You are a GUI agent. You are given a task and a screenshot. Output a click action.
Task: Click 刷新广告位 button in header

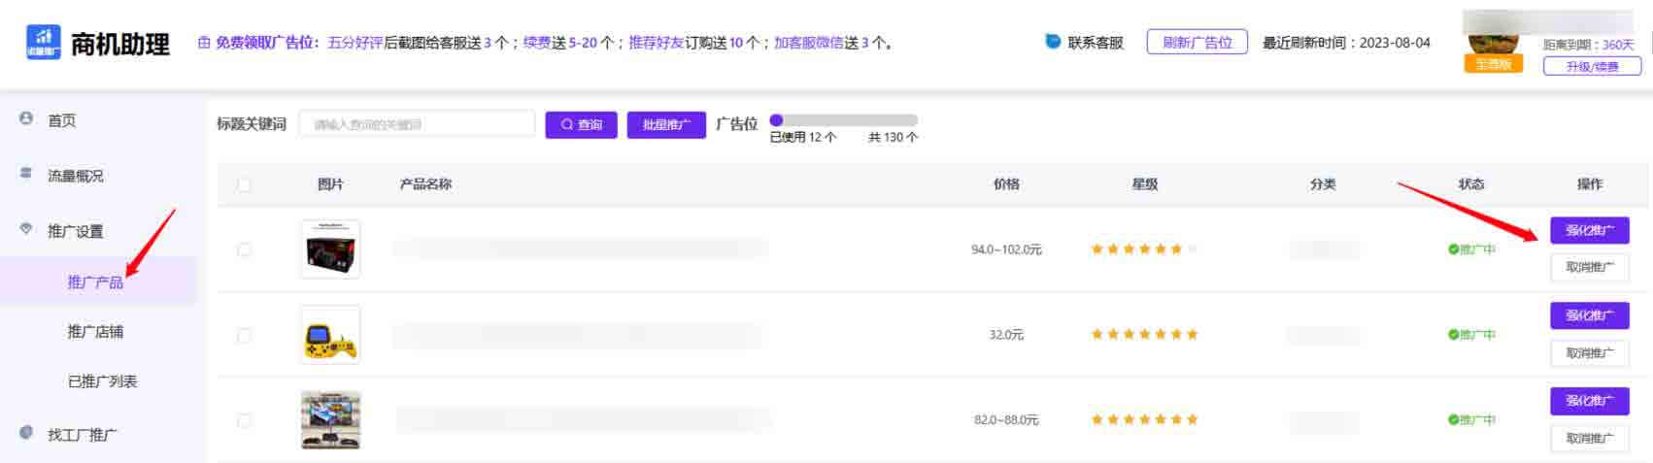[x=1197, y=43]
